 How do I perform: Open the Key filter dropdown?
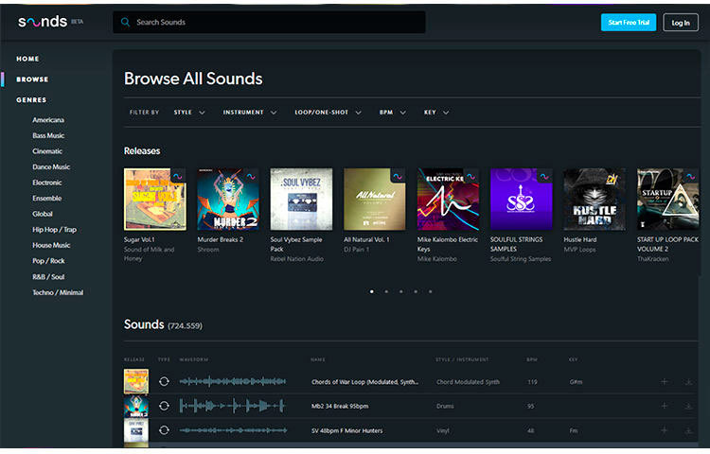point(436,113)
